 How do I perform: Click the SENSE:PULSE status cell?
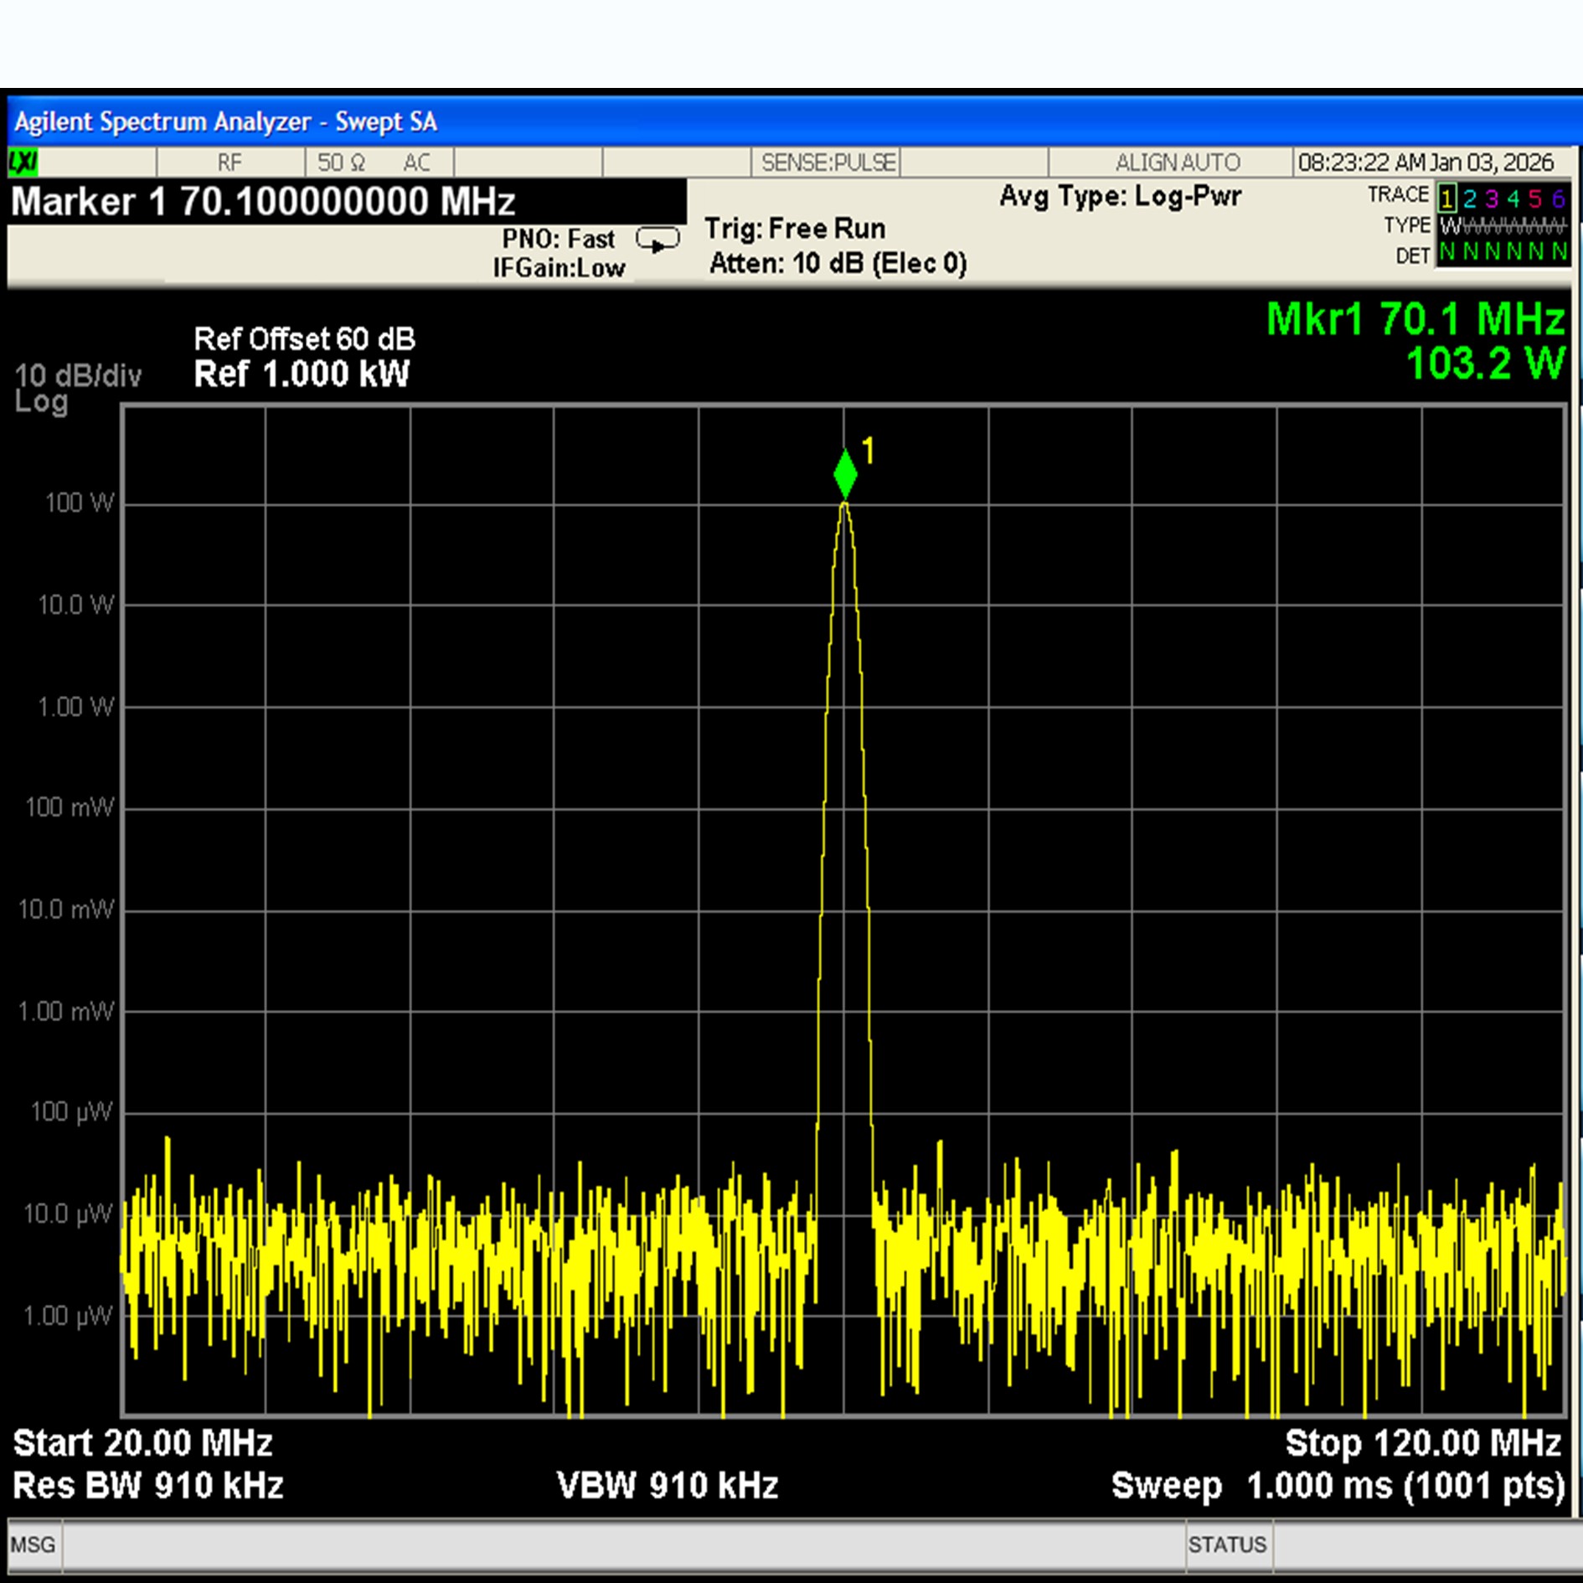point(828,162)
